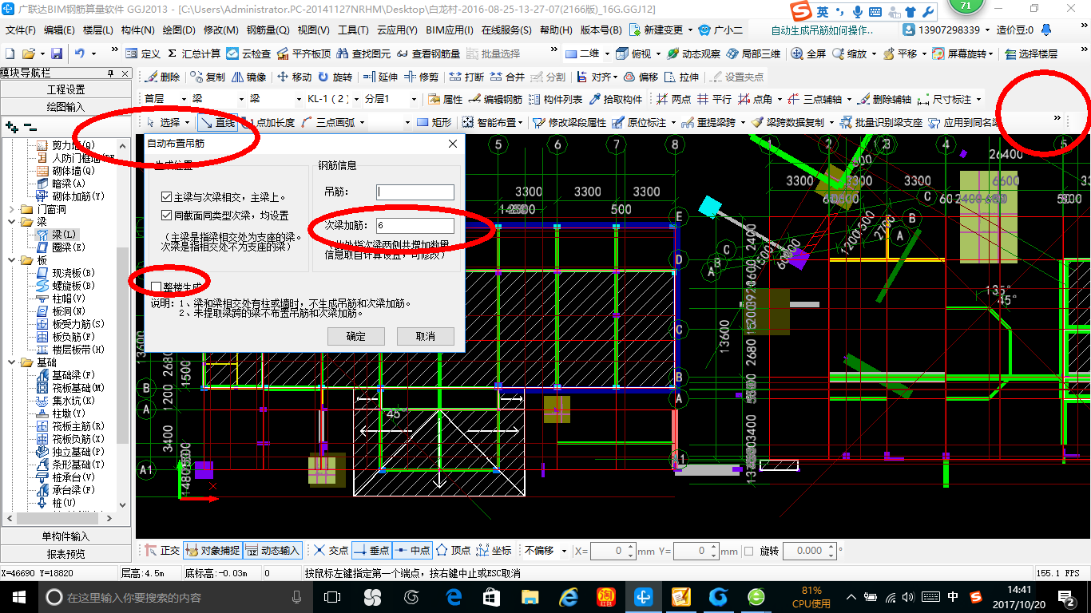Select the 直线 line drawing tool
The width and height of the screenshot is (1091, 613).
[217, 122]
